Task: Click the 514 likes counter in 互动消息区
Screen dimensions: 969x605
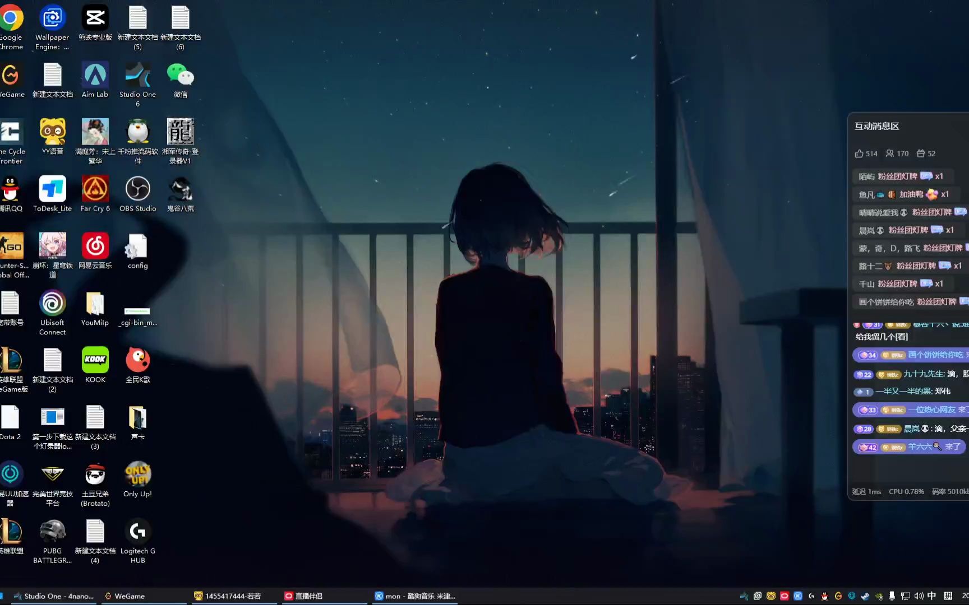Action: coord(866,153)
